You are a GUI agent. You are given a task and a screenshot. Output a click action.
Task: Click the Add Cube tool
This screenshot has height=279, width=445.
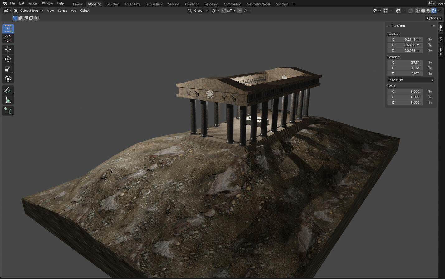(8, 111)
